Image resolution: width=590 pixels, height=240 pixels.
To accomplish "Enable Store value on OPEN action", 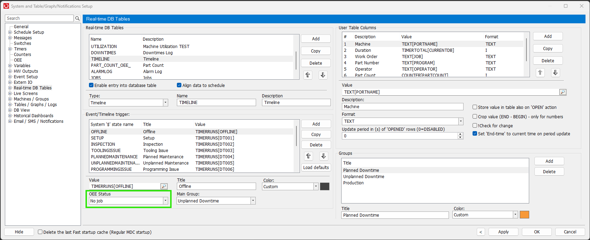I will click(x=475, y=107).
